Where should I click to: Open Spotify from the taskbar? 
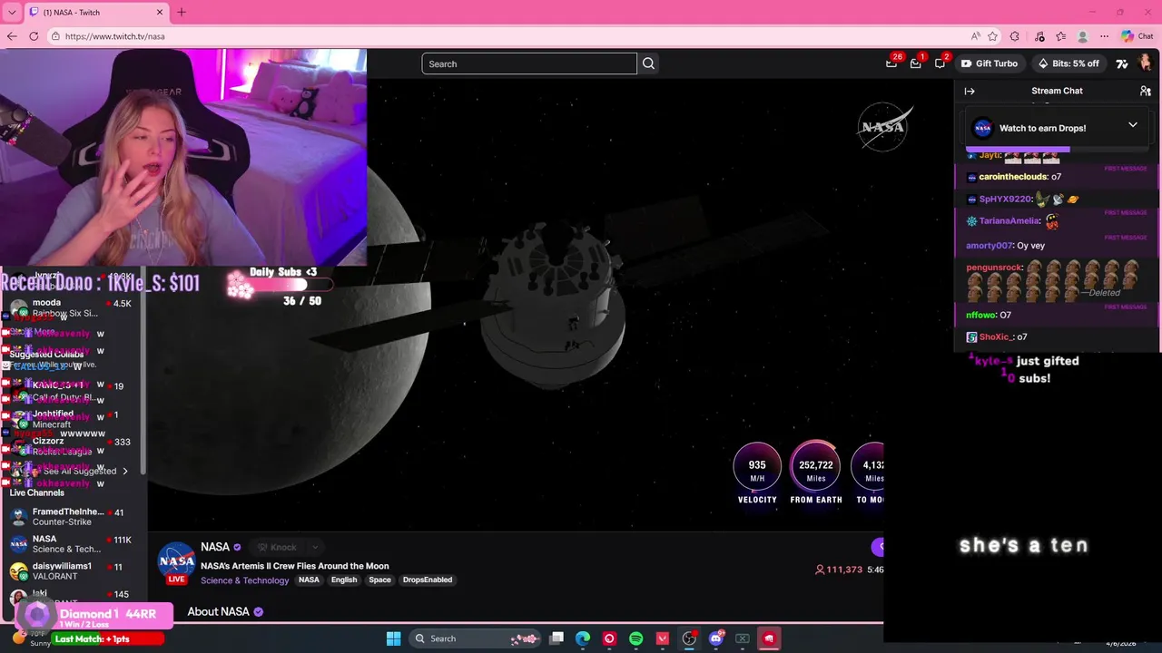(635, 638)
